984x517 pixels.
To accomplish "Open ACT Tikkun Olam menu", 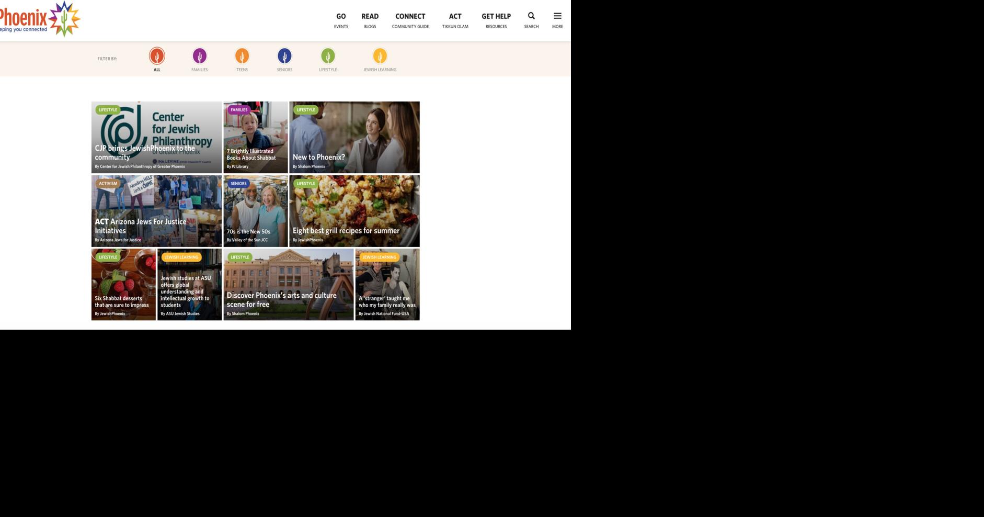I will [455, 20].
